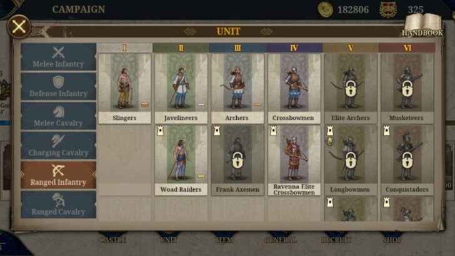Click the gold coin currency icon
The height and width of the screenshot is (256, 455).
(325, 9)
